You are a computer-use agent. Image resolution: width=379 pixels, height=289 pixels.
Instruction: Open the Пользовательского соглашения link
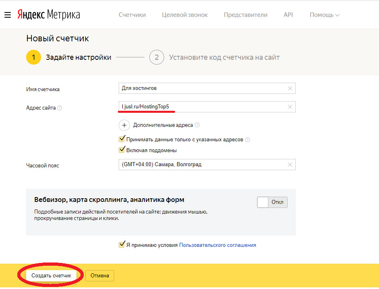[217, 245]
